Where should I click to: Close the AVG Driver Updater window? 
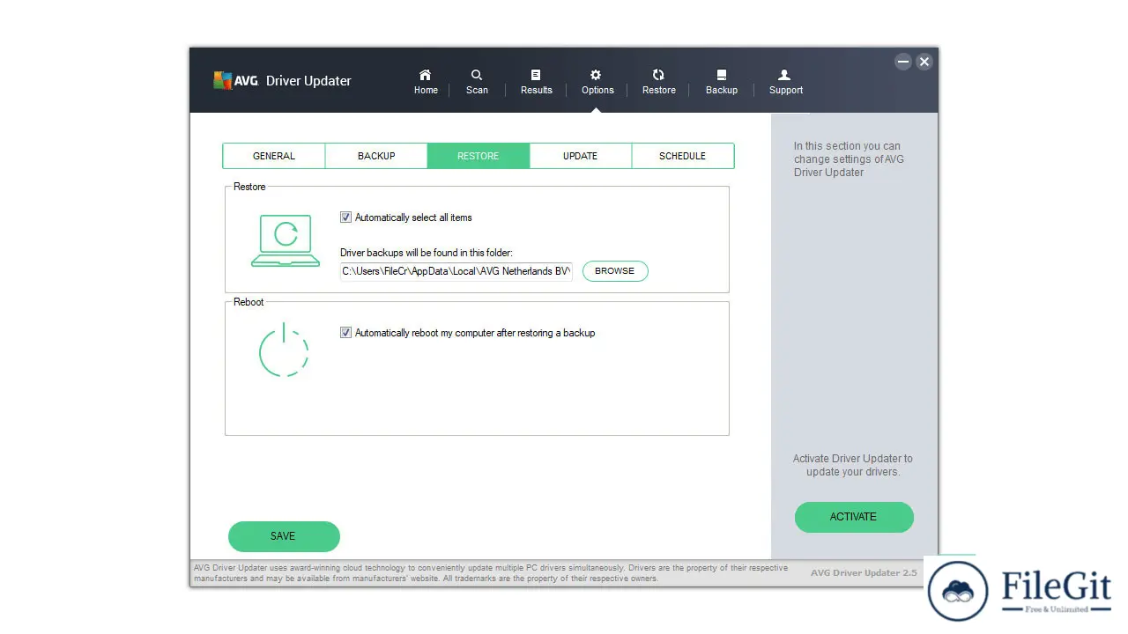coord(924,62)
